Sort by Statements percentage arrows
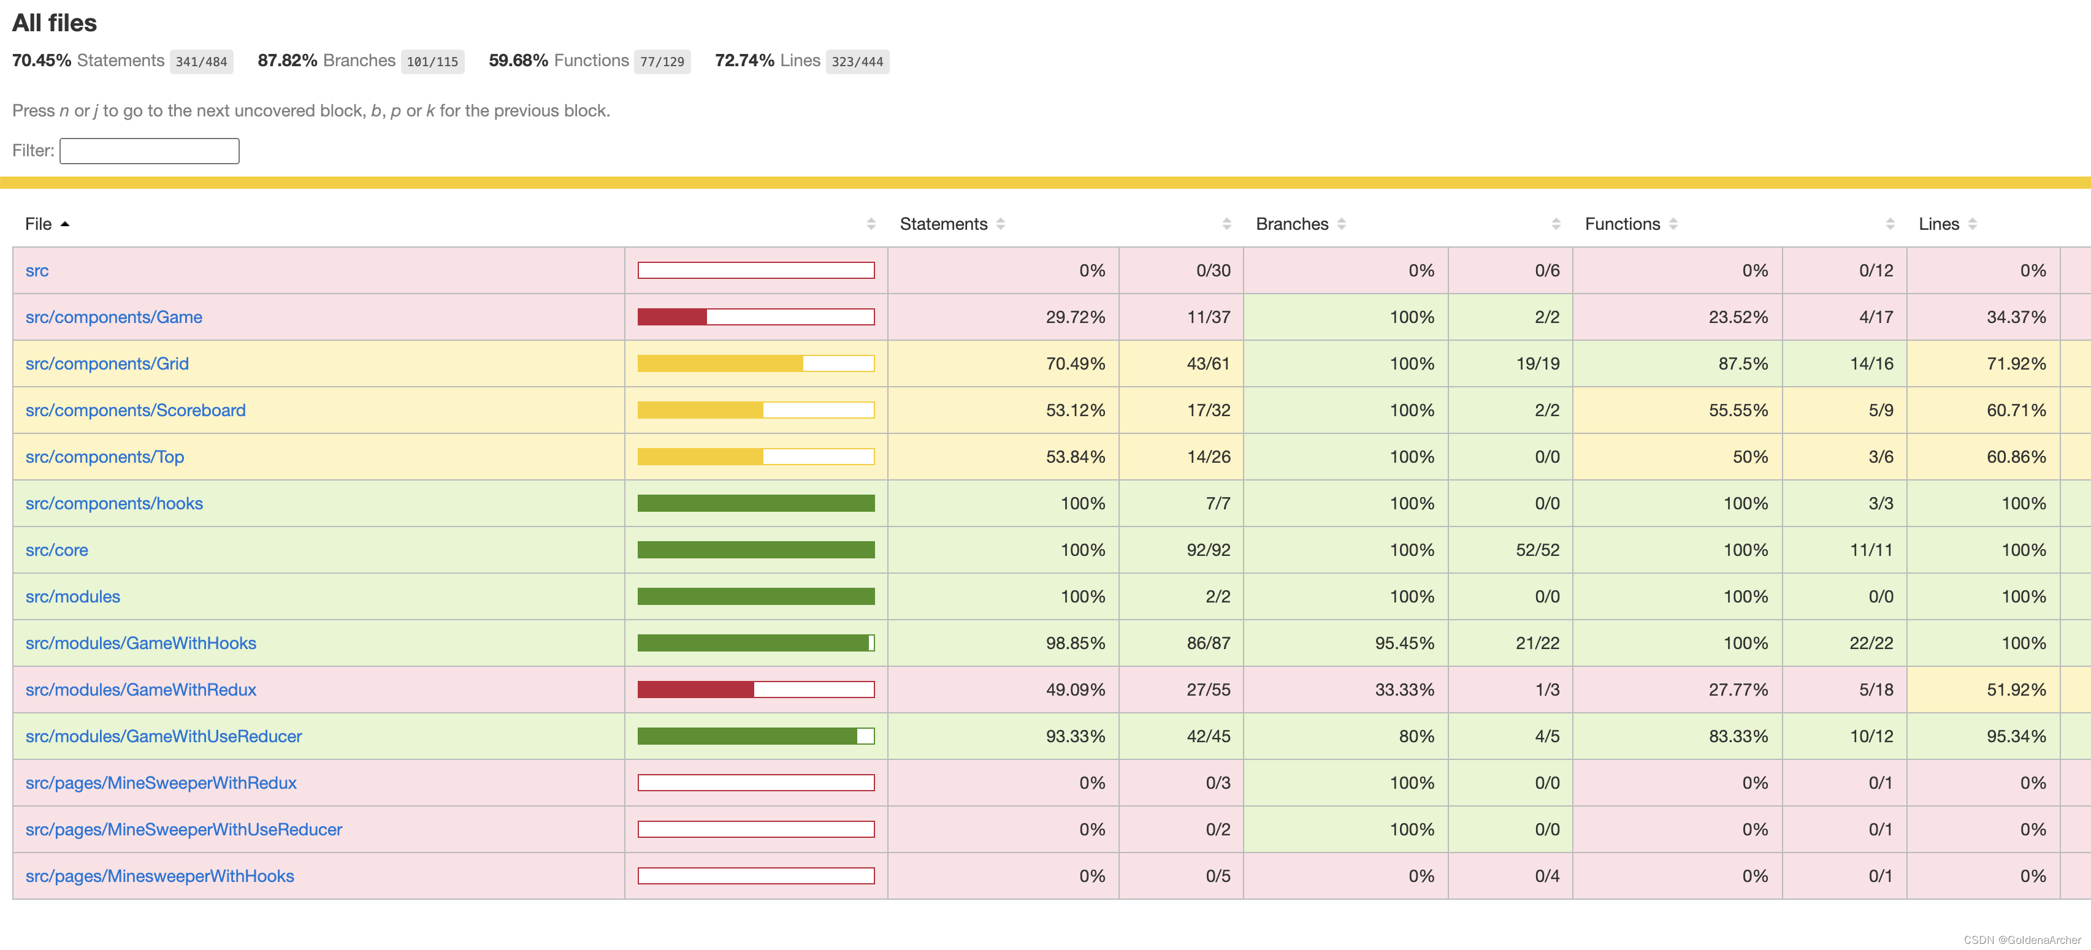Image resolution: width=2091 pixels, height=950 pixels. point(1001,224)
